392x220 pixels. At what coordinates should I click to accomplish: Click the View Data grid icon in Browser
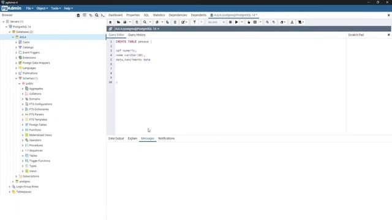pyautogui.click(x=85, y=15)
